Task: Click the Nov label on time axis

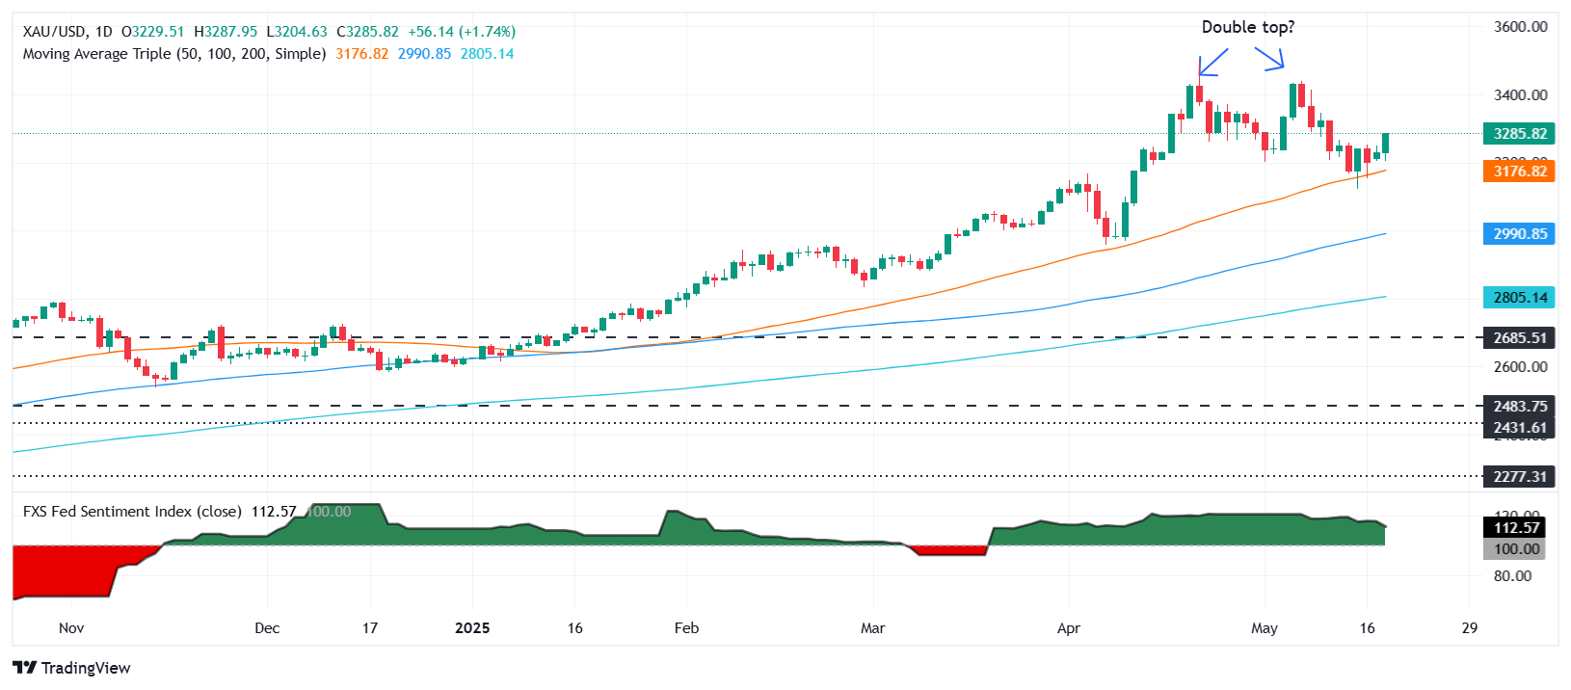Action: click(71, 628)
